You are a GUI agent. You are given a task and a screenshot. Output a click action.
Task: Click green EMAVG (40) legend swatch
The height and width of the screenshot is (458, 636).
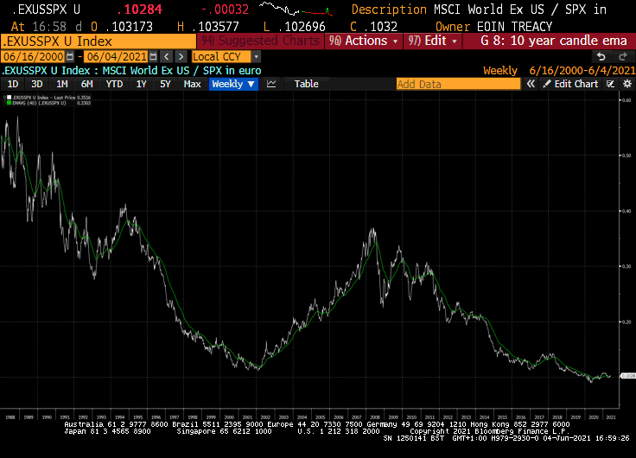9,103
